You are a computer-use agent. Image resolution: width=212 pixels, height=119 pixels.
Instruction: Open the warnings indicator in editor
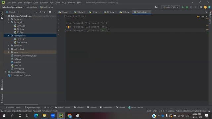(x=199, y=16)
